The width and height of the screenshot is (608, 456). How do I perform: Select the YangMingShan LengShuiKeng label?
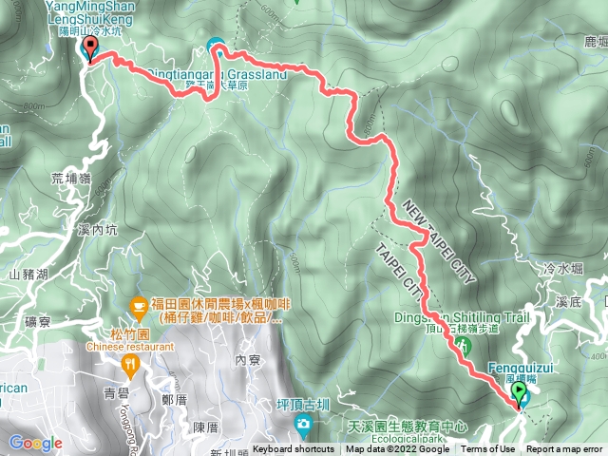(x=90, y=19)
